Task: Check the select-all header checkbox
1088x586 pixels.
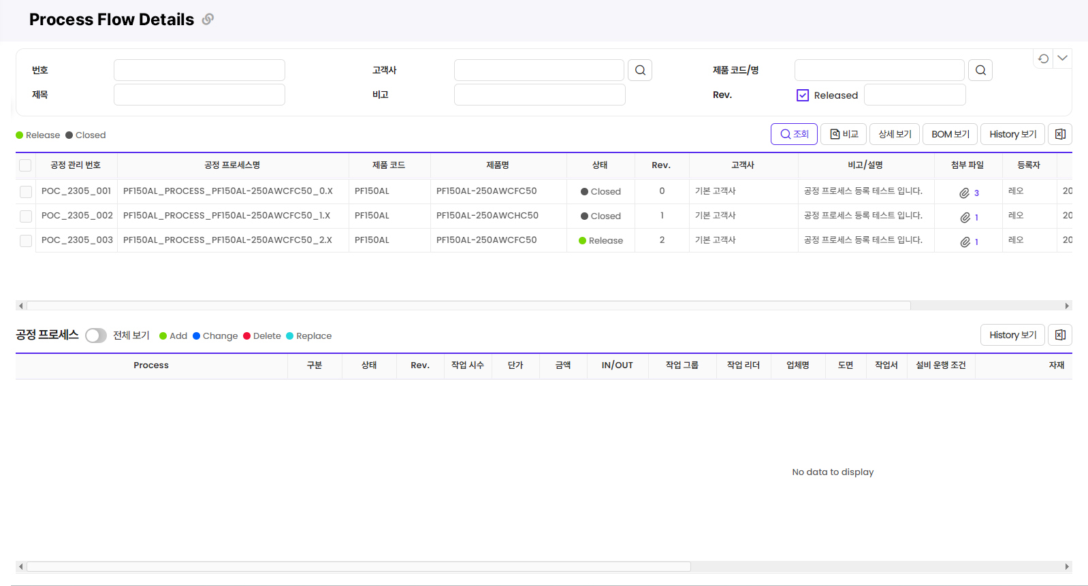Action: (x=25, y=165)
